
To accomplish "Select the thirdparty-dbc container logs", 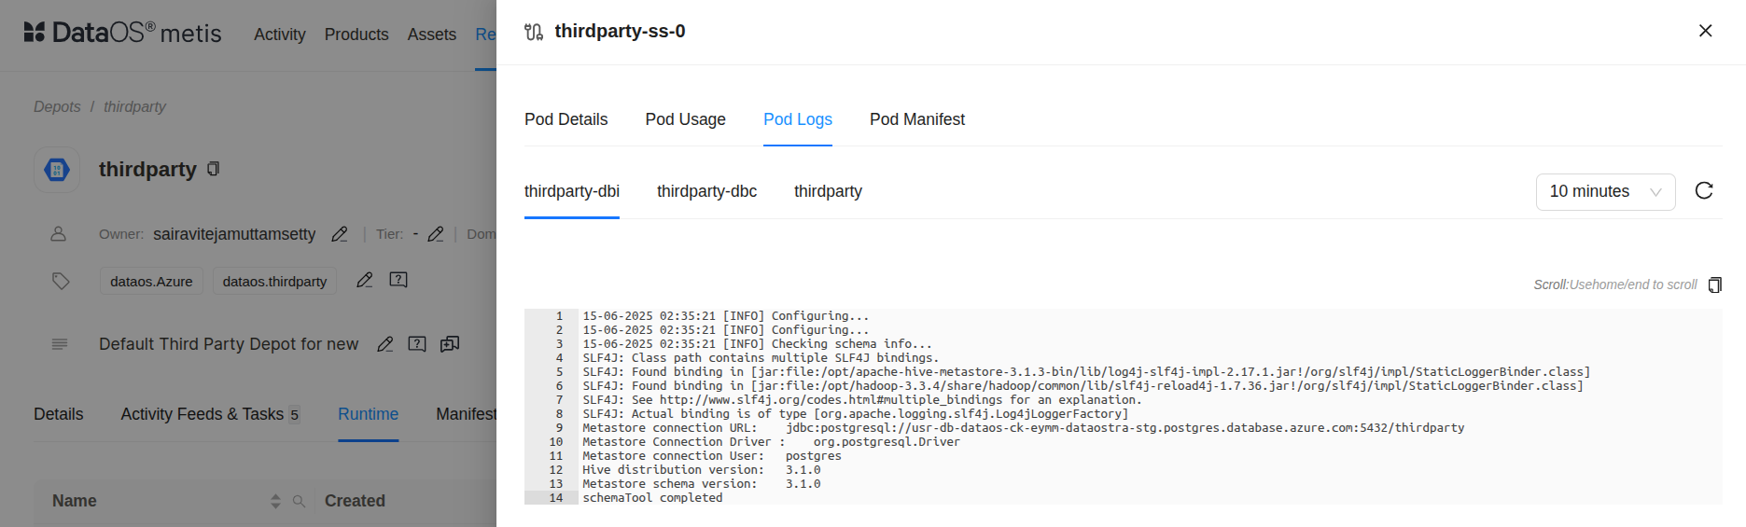I will pyautogui.click(x=706, y=191).
